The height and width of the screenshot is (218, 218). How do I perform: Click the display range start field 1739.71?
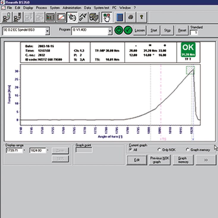(x=14, y=150)
